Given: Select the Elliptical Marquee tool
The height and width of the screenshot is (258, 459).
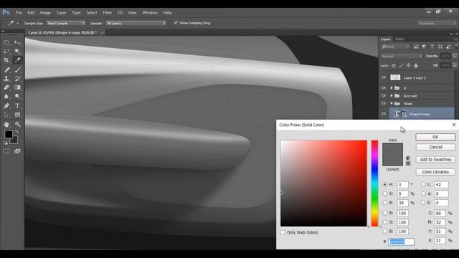Looking at the screenshot, I should coord(6,43).
